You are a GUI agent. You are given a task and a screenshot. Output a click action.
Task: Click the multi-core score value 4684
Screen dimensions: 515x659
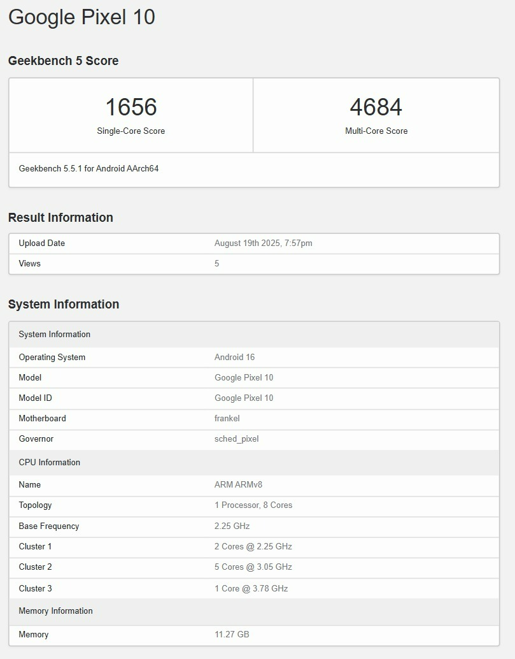pyautogui.click(x=376, y=106)
